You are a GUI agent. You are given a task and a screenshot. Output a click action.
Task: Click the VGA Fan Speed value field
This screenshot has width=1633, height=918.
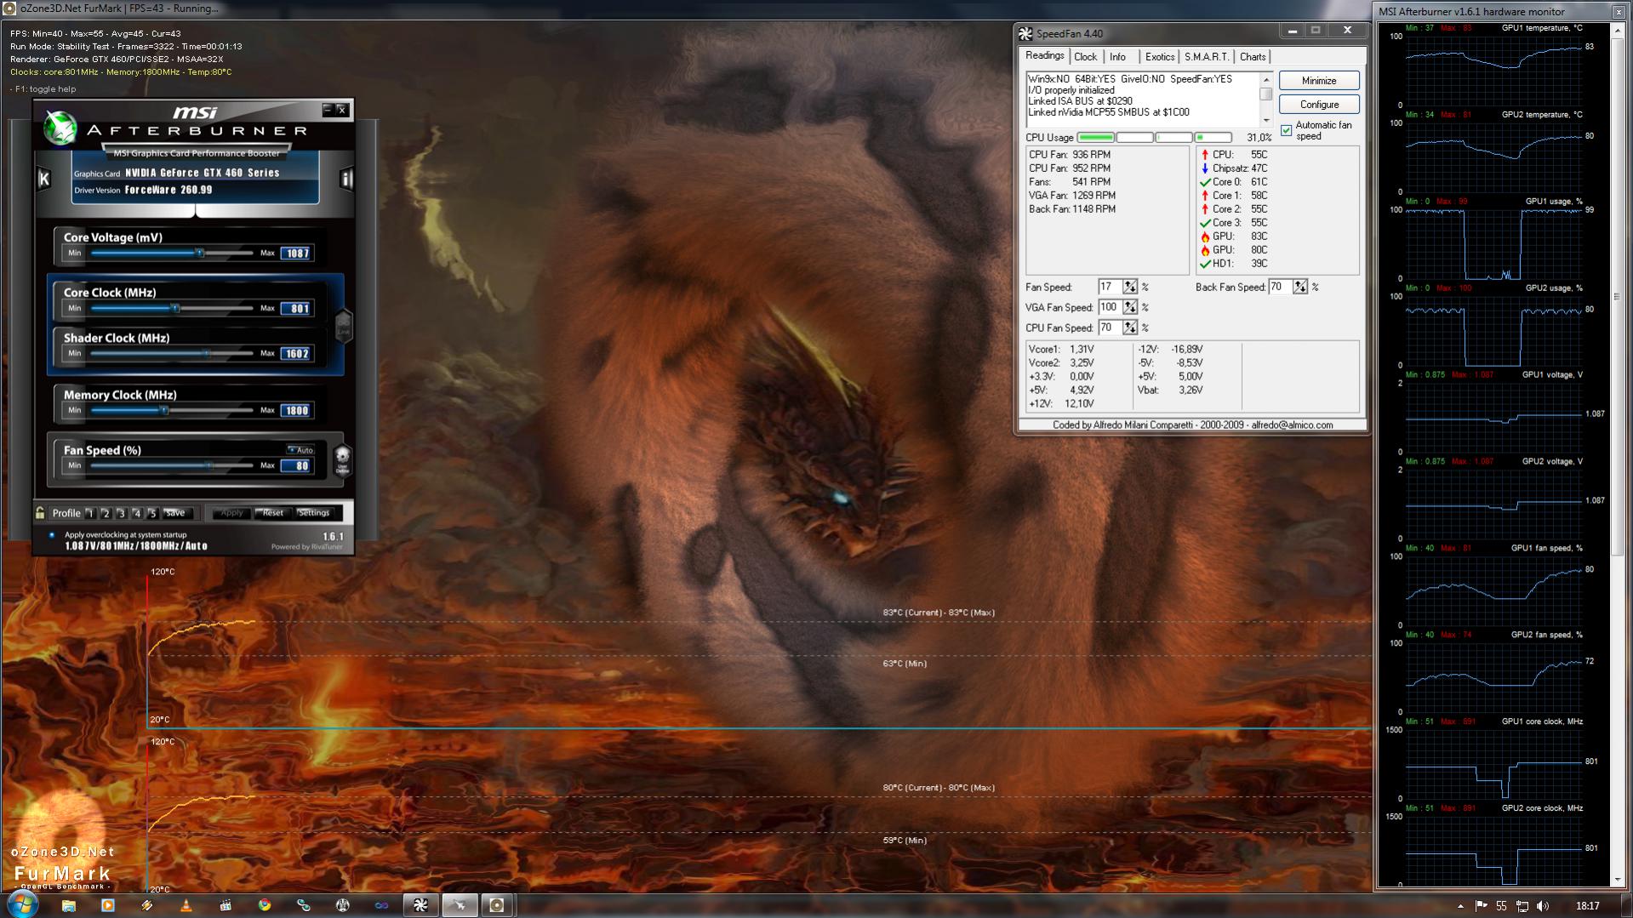1110,308
